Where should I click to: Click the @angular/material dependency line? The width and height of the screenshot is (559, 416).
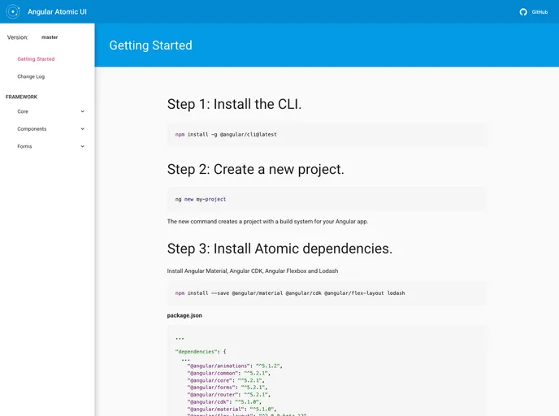pyautogui.click(x=232, y=409)
